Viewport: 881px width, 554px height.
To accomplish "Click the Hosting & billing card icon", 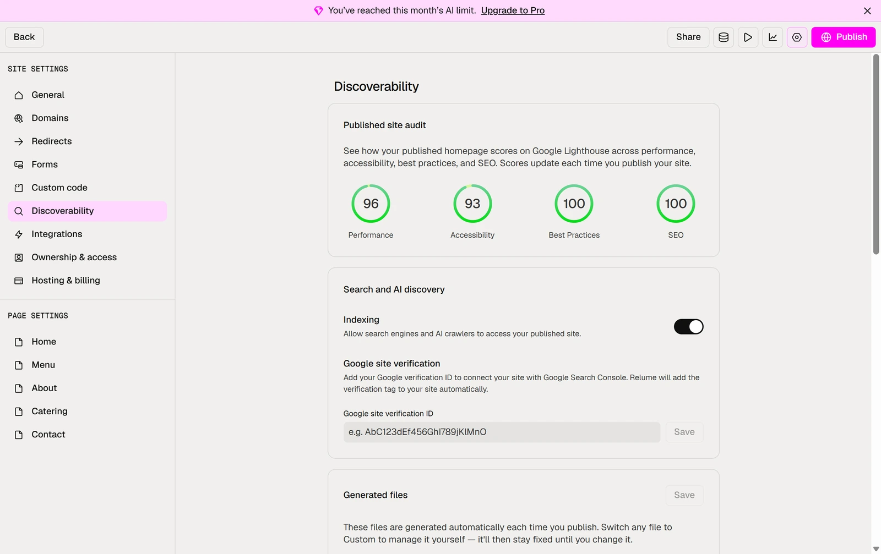I will [x=19, y=281].
